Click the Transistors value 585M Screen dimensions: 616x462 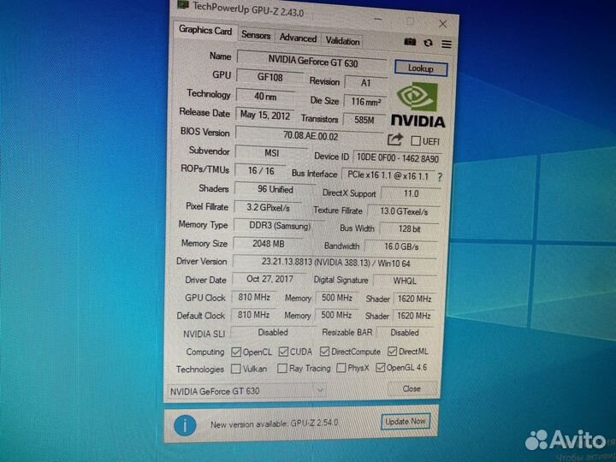click(x=364, y=120)
